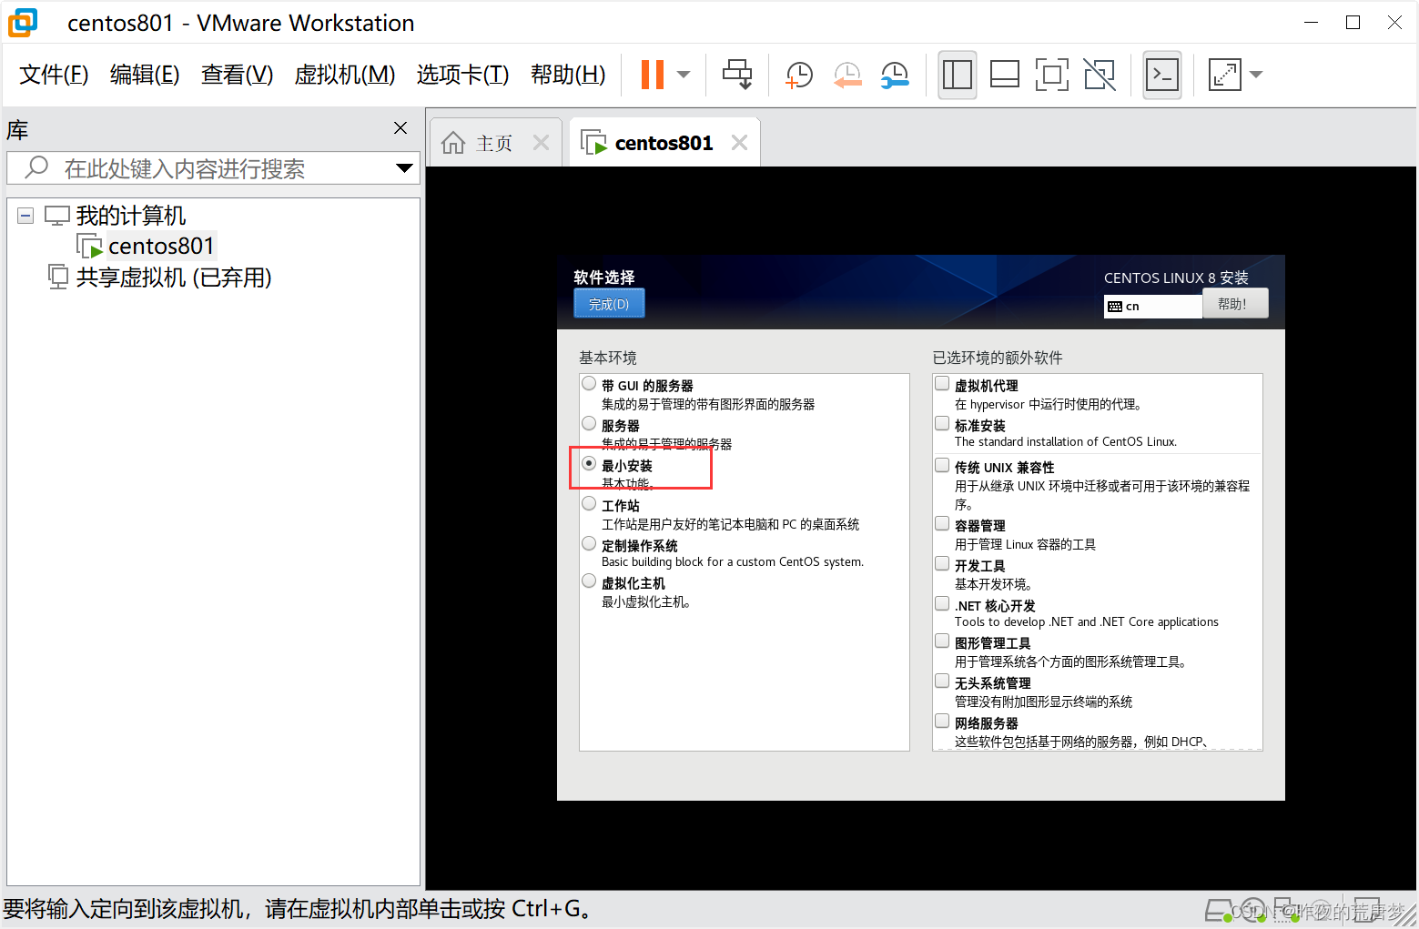
Task: Close the 主页 tab
Action: pyautogui.click(x=542, y=143)
